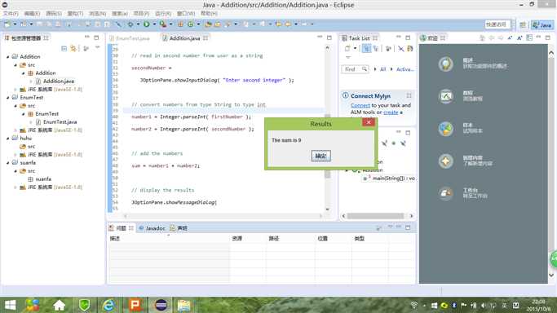Click the Windows Start button
Image resolution: width=557 pixels, height=313 pixels.
11,305
